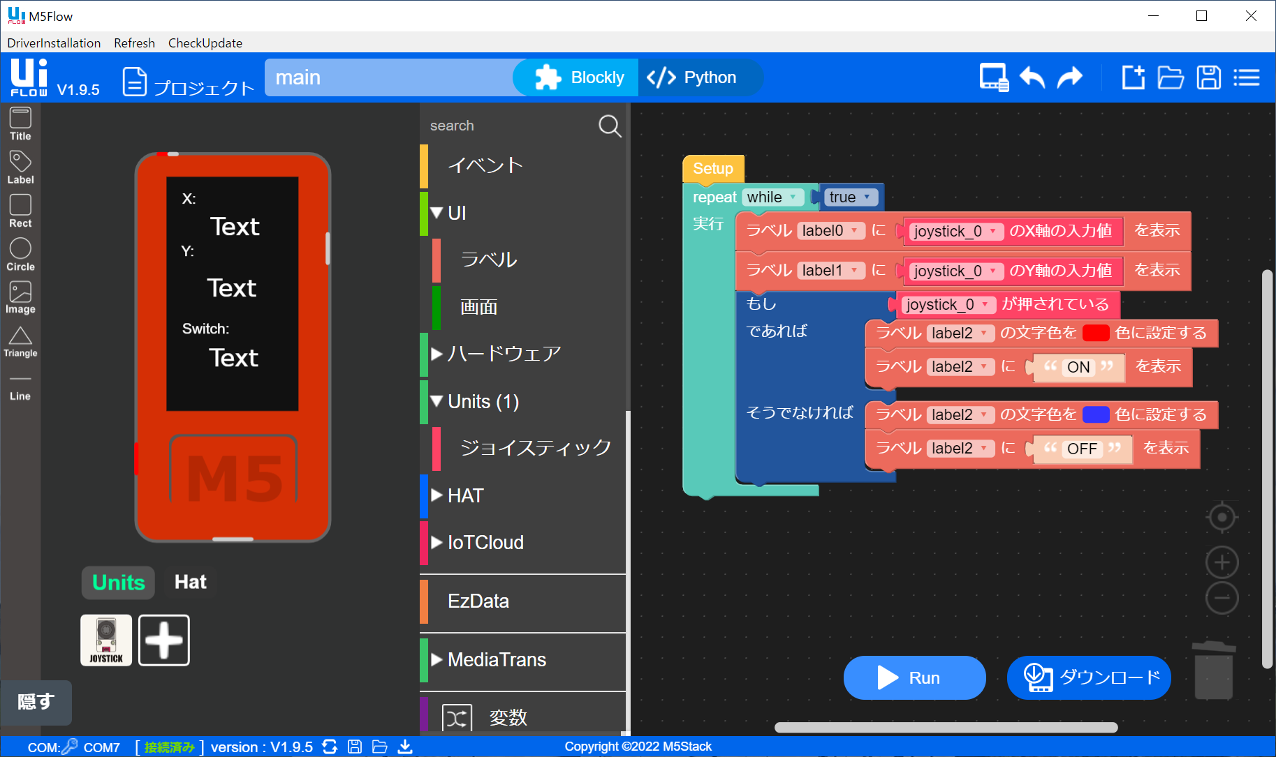Switch editor to Blockly mode
The image size is (1276, 757).
coord(580,77)
